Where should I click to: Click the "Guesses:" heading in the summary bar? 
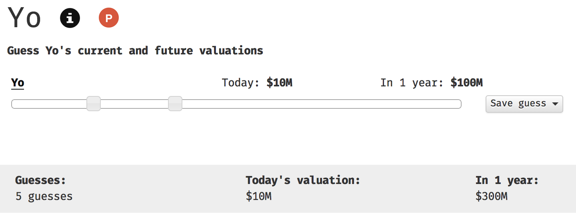pos(40,180)
